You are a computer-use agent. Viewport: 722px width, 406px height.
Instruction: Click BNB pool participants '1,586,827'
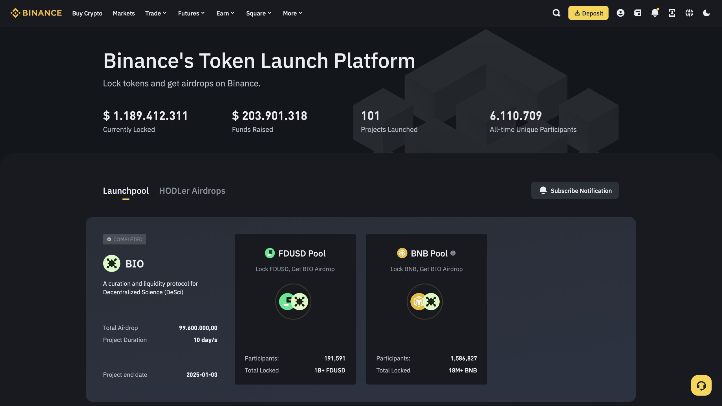point(464,358)
